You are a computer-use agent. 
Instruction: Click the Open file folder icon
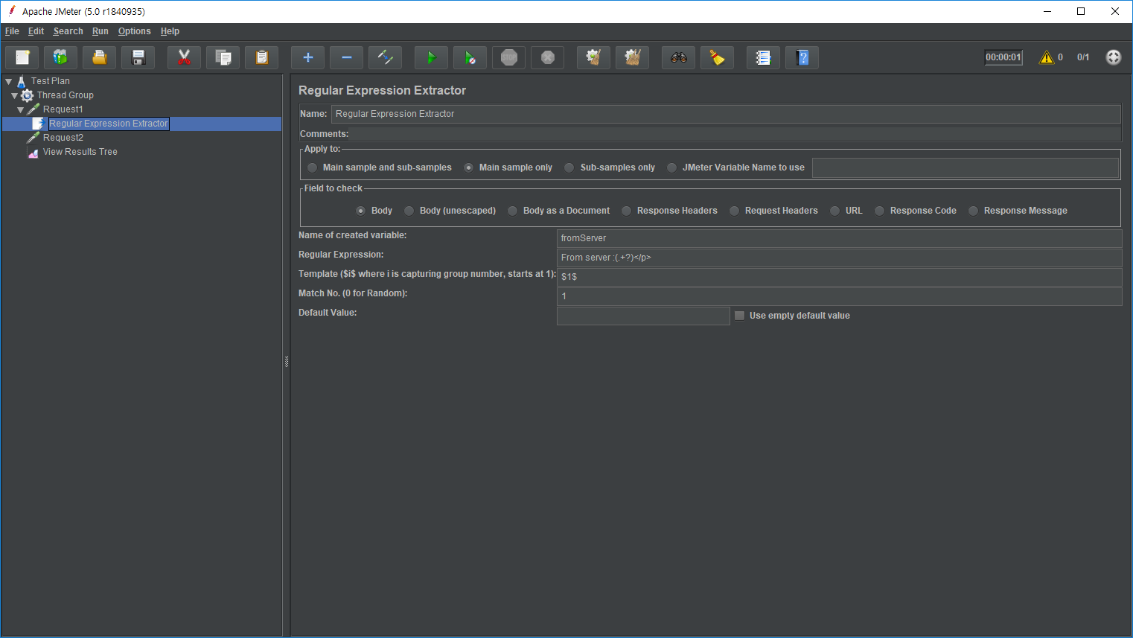point(99,57)
